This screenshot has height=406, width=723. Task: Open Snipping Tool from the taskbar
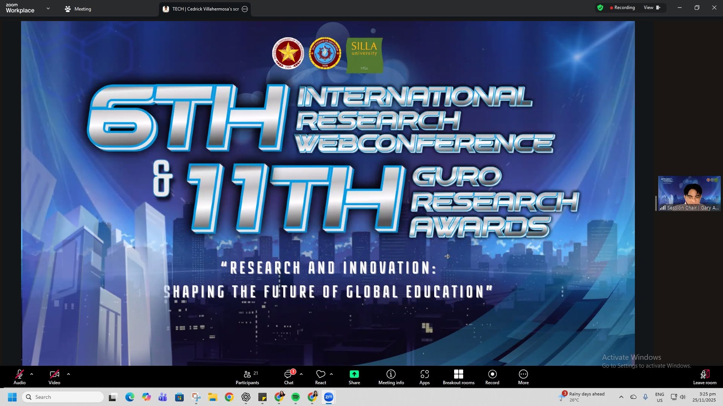196,397
